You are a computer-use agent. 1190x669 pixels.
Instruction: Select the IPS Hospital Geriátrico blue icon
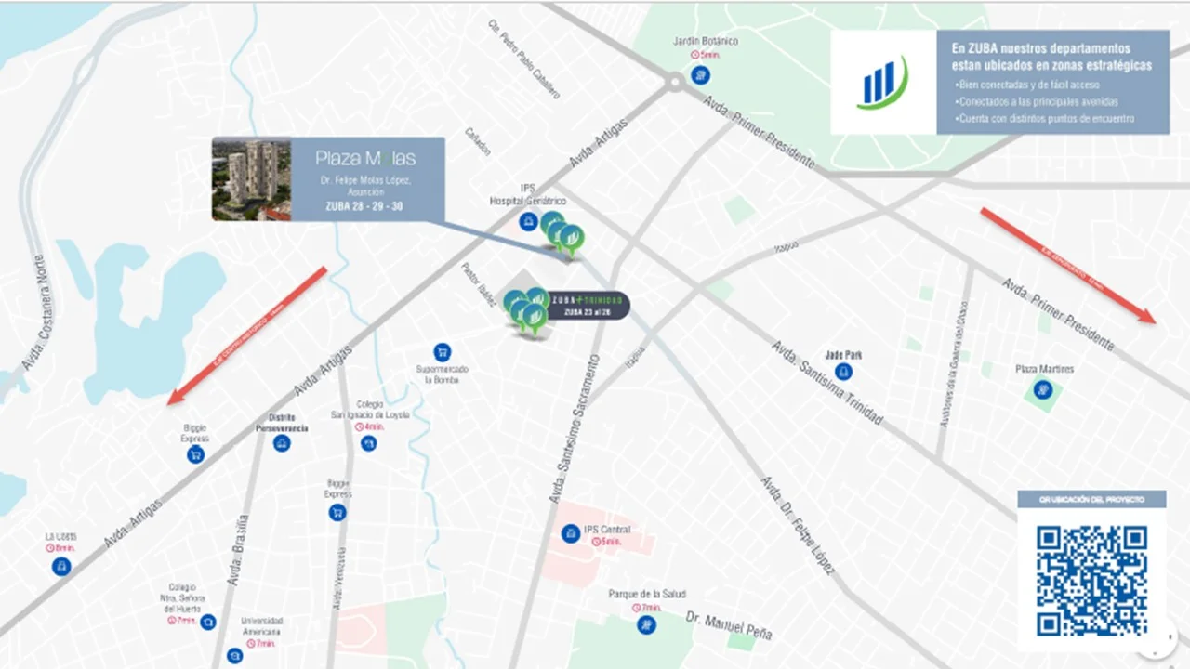click(x=528, y=221)
